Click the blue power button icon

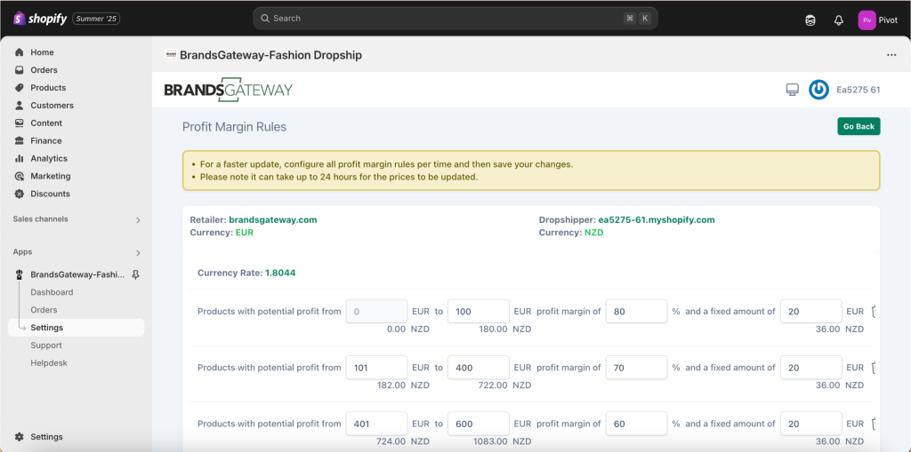pos(818,90)
